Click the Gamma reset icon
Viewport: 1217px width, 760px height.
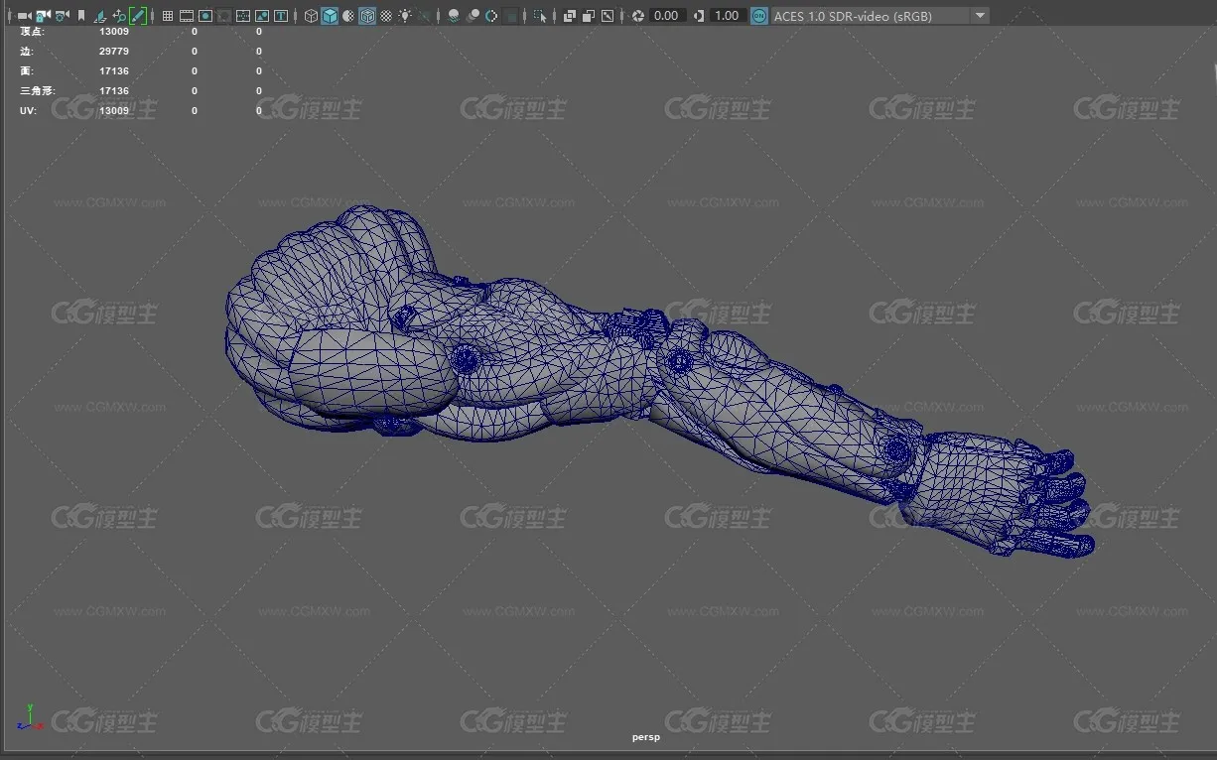(699, 16)
